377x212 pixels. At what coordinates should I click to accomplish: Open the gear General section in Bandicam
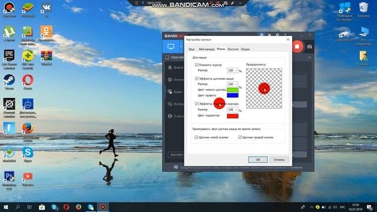pos(175,79)
